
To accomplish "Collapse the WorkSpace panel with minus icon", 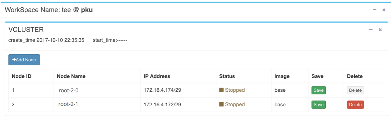I will click(374, 10).
